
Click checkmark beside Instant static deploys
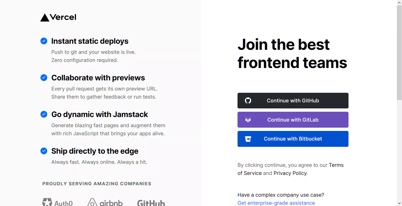click(x=44, y=41)
